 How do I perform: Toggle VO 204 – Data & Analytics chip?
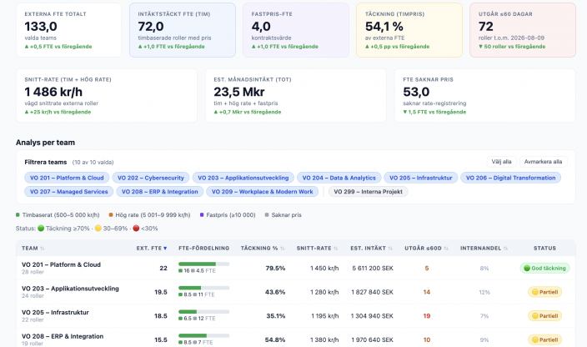coord(339,178)
